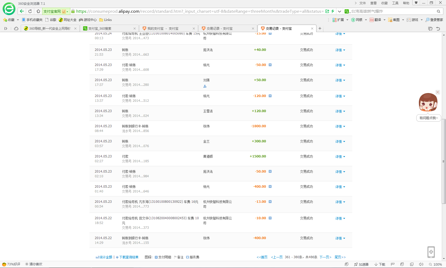Click the 统计金额 link
446x268 pixels.
[x=105, y=257]
